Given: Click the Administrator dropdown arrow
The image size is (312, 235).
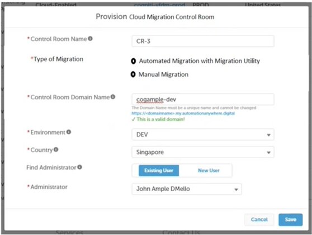Looking at the screenshot, I should tap(236, 190).
